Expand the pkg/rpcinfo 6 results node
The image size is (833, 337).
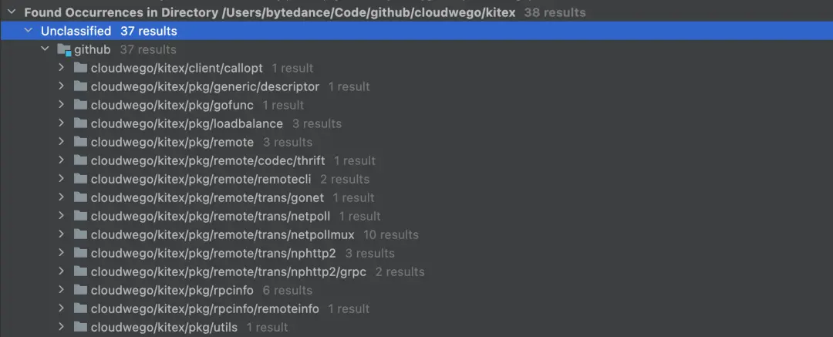pos(62,290)
